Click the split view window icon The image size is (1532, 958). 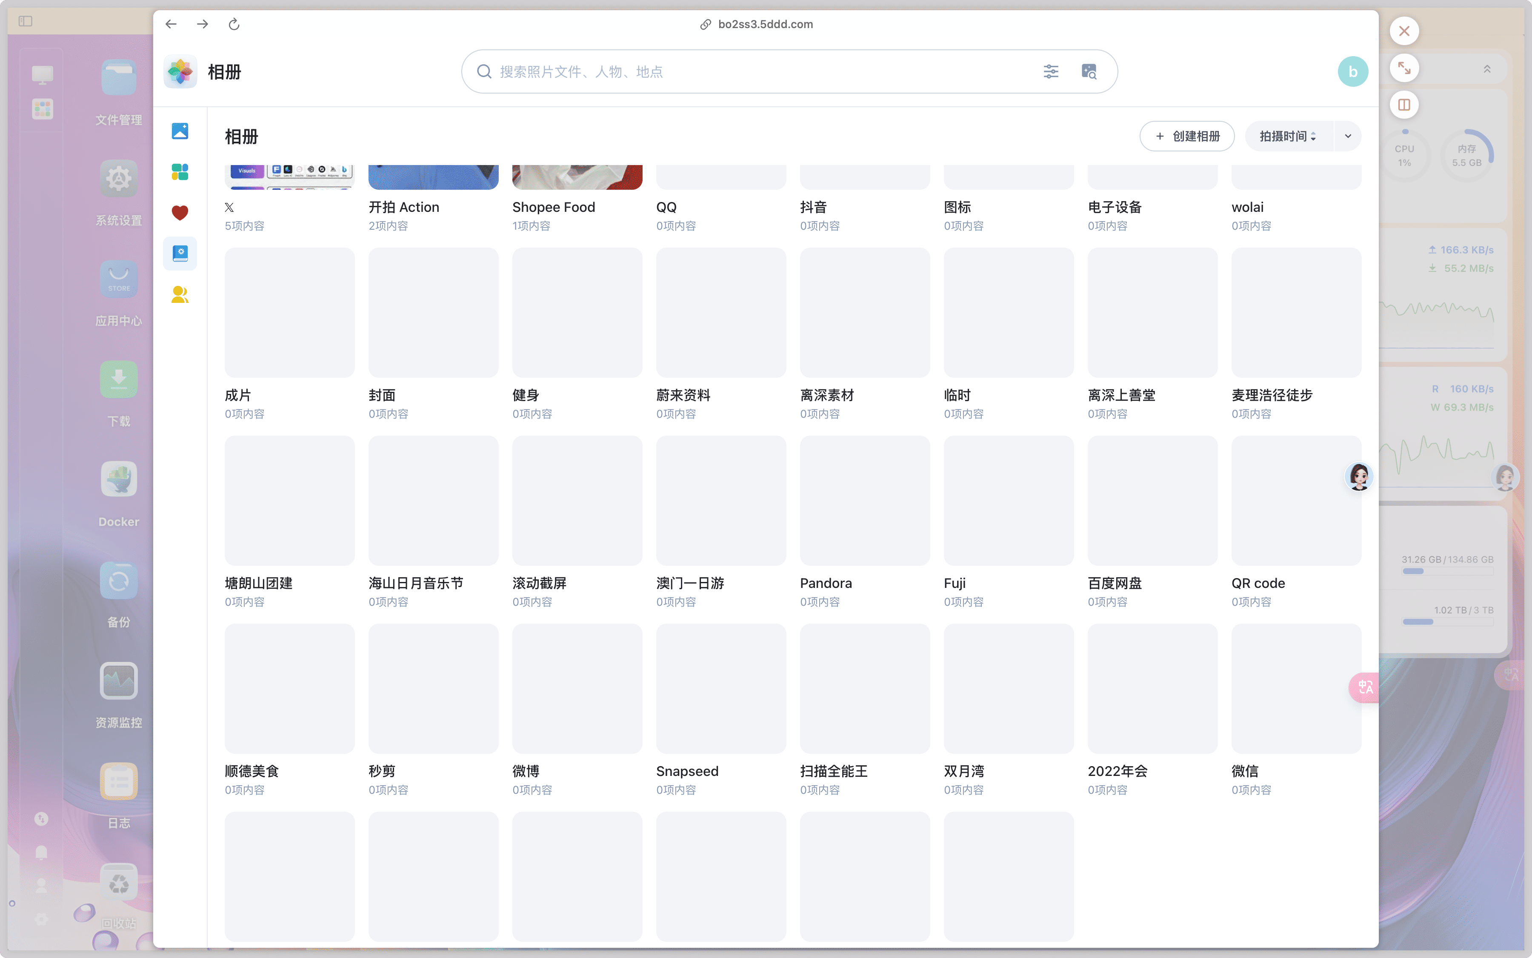coord(1404,105)
